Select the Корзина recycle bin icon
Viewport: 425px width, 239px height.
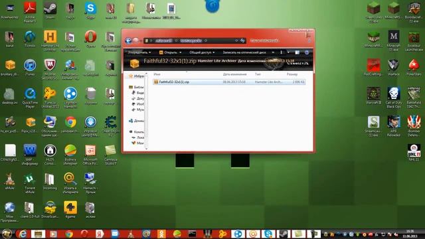pos(90,96)
